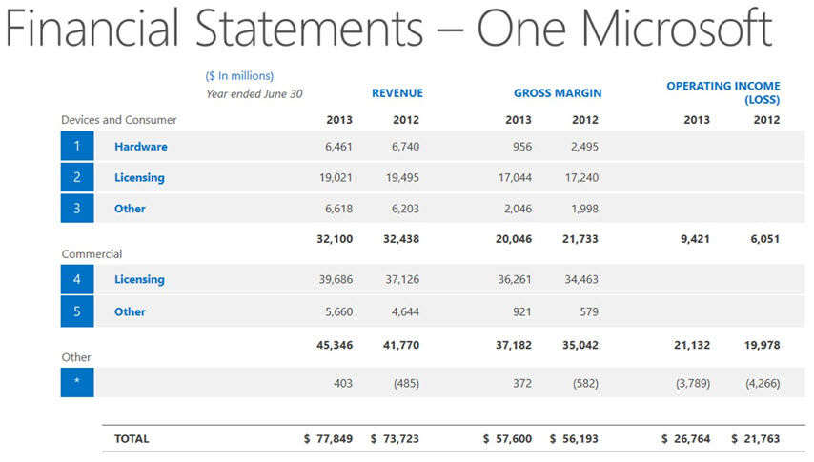Screen dimensions: 814x462
Task: Open Licensing under Devices and Consumer
Action: pyautogui.click(x=139, y=177)
